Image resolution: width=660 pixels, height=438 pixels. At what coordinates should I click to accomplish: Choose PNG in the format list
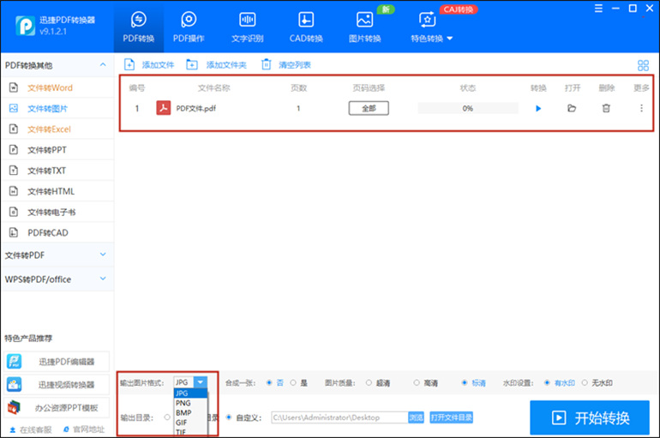pos(190,403)
